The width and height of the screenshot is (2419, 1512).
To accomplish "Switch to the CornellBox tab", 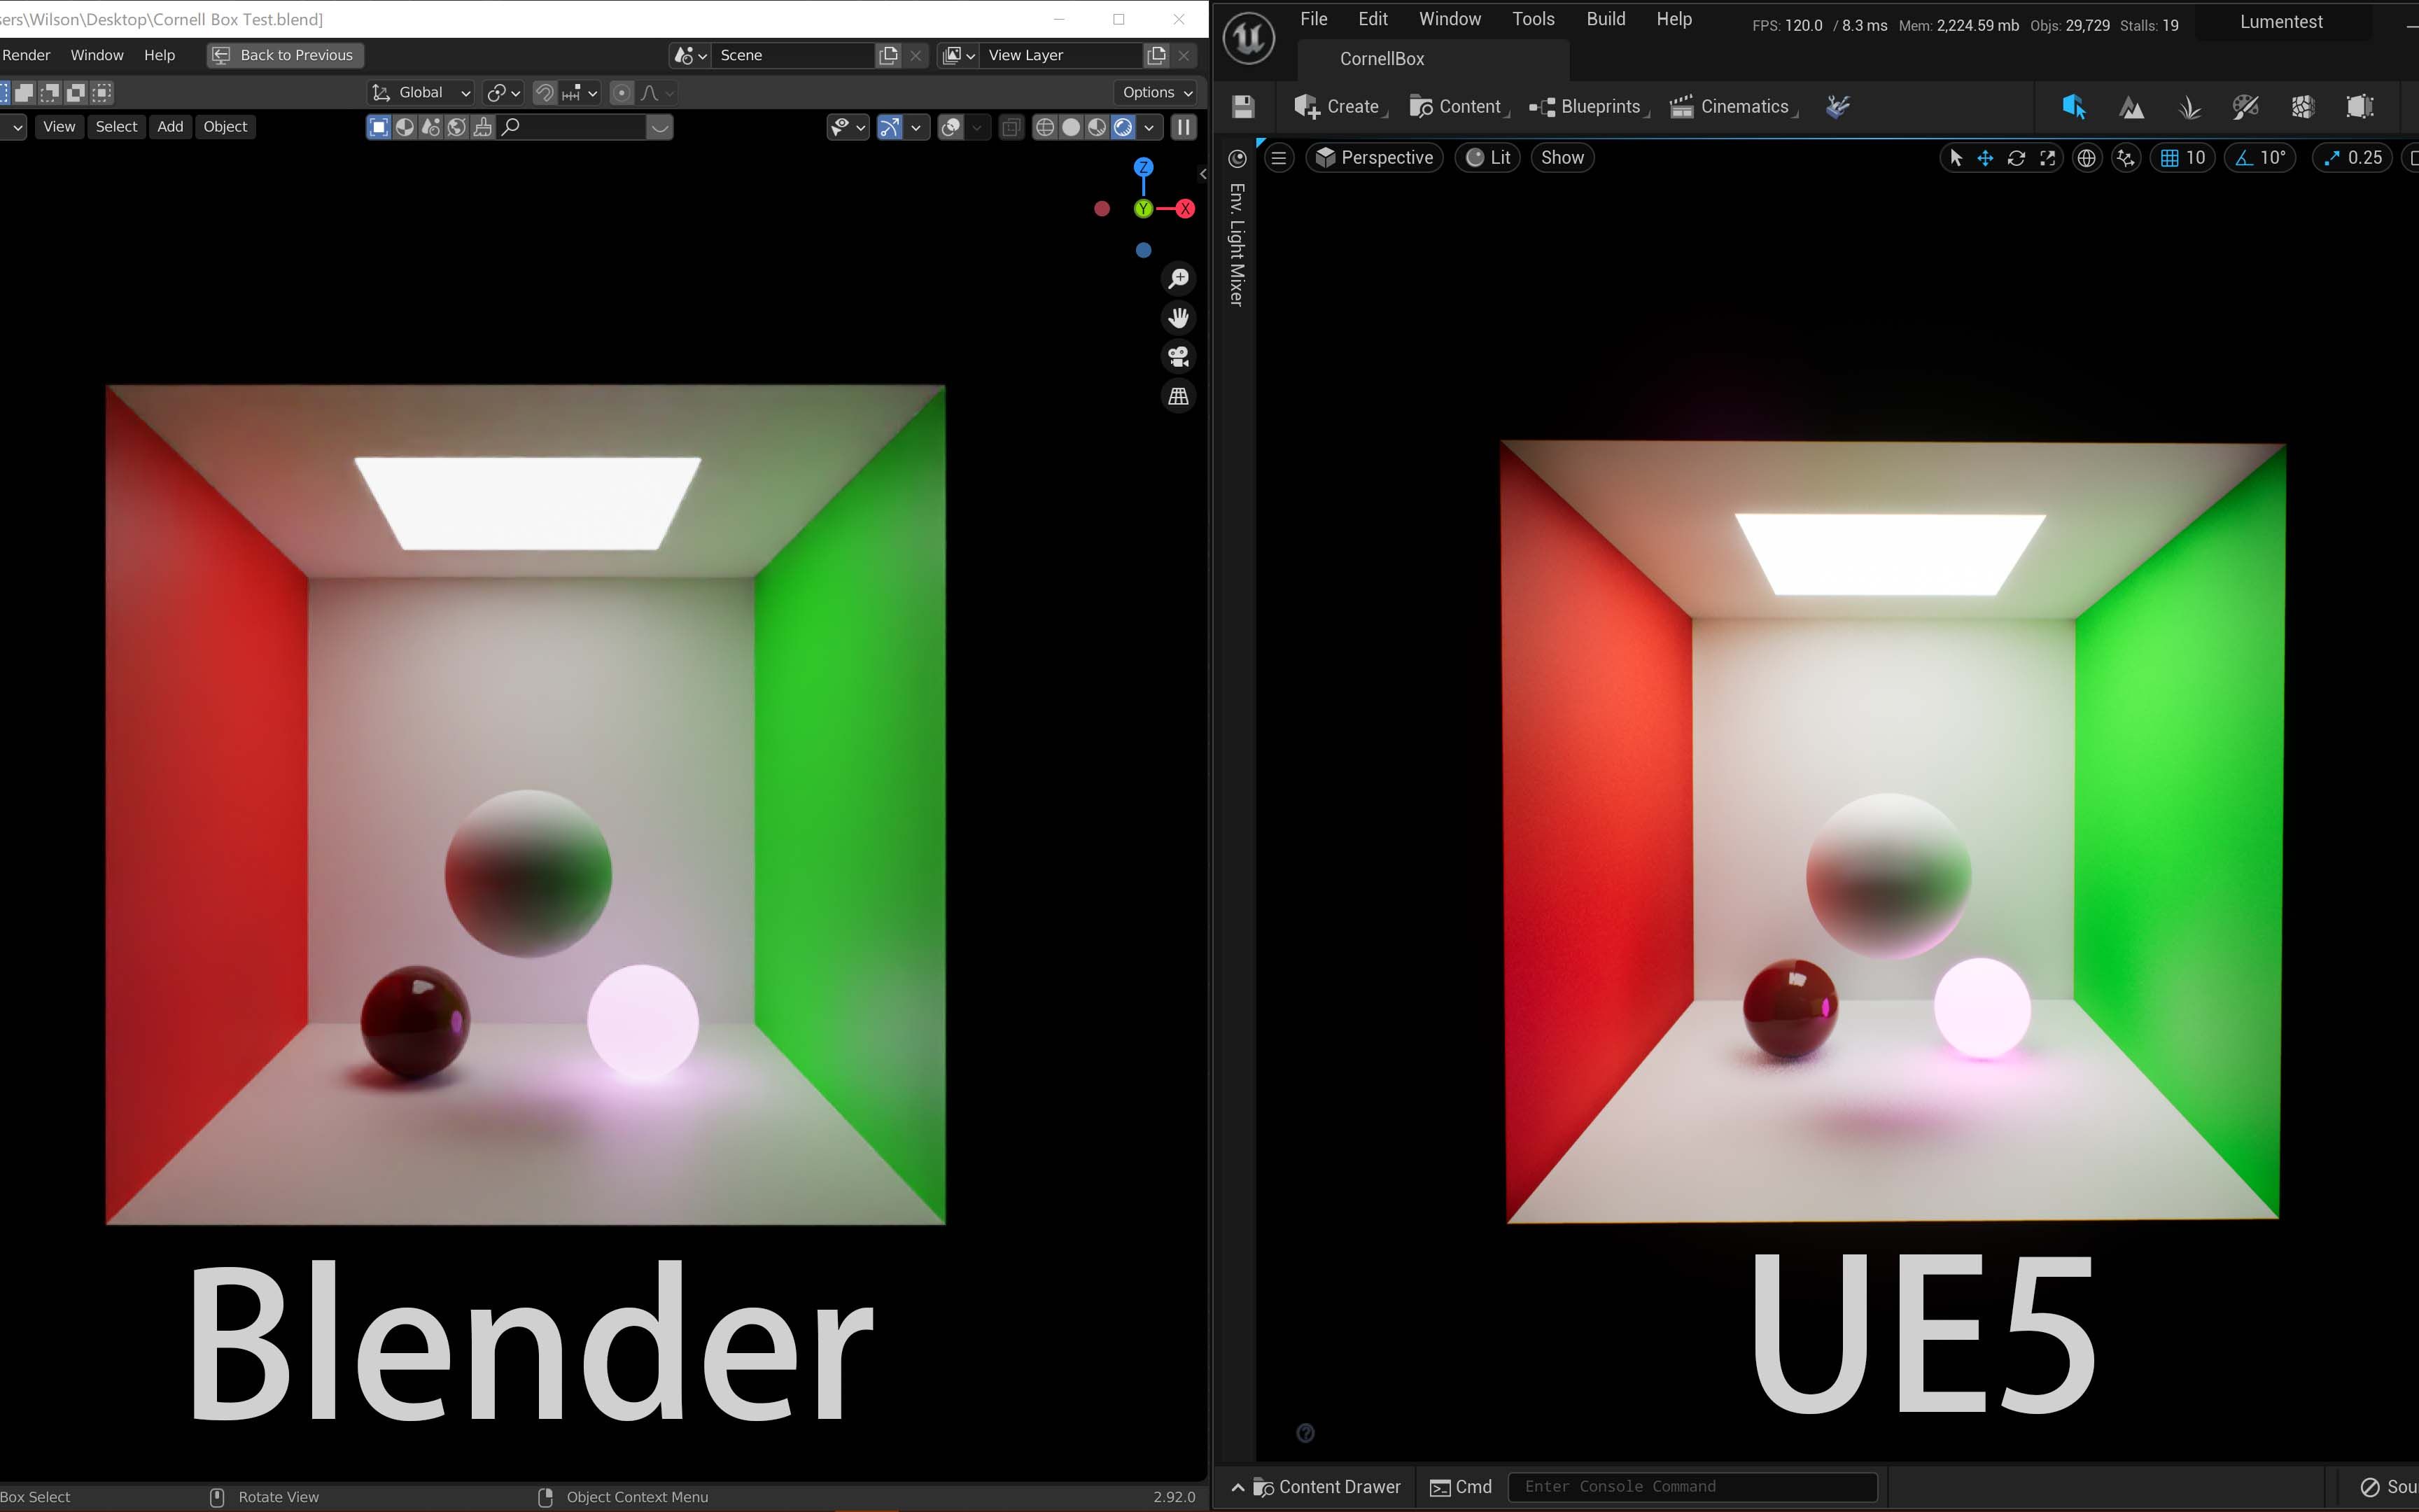I will coord(1382,59).
